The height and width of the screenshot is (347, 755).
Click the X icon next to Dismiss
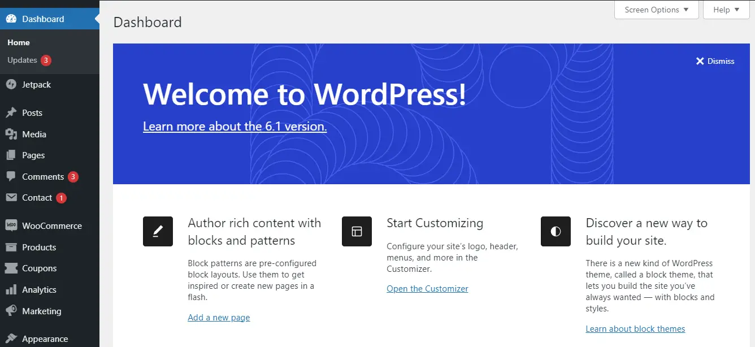[x=700, y=61]
